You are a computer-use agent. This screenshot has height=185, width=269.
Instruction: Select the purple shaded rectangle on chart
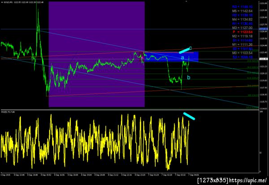(x=97, y=54)
